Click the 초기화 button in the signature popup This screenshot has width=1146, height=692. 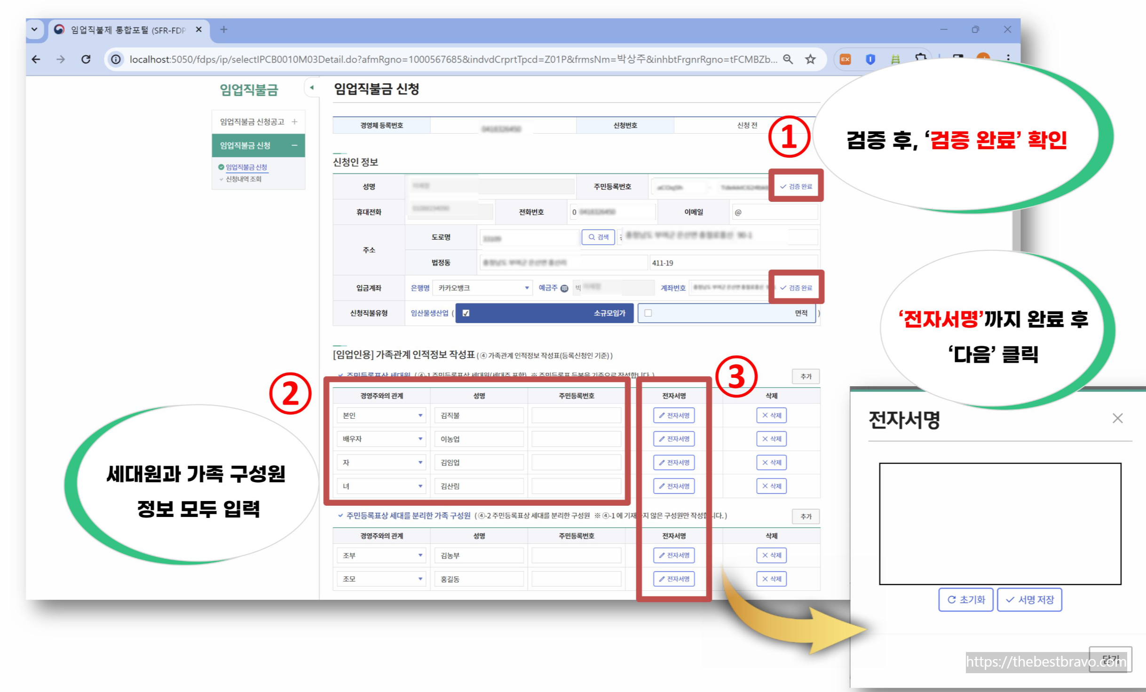(965, 600)
